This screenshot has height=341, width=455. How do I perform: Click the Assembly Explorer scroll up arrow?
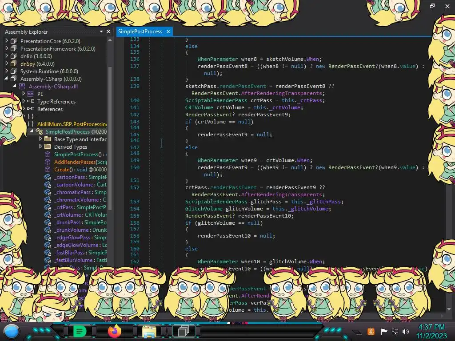click(x=110, y=40)
